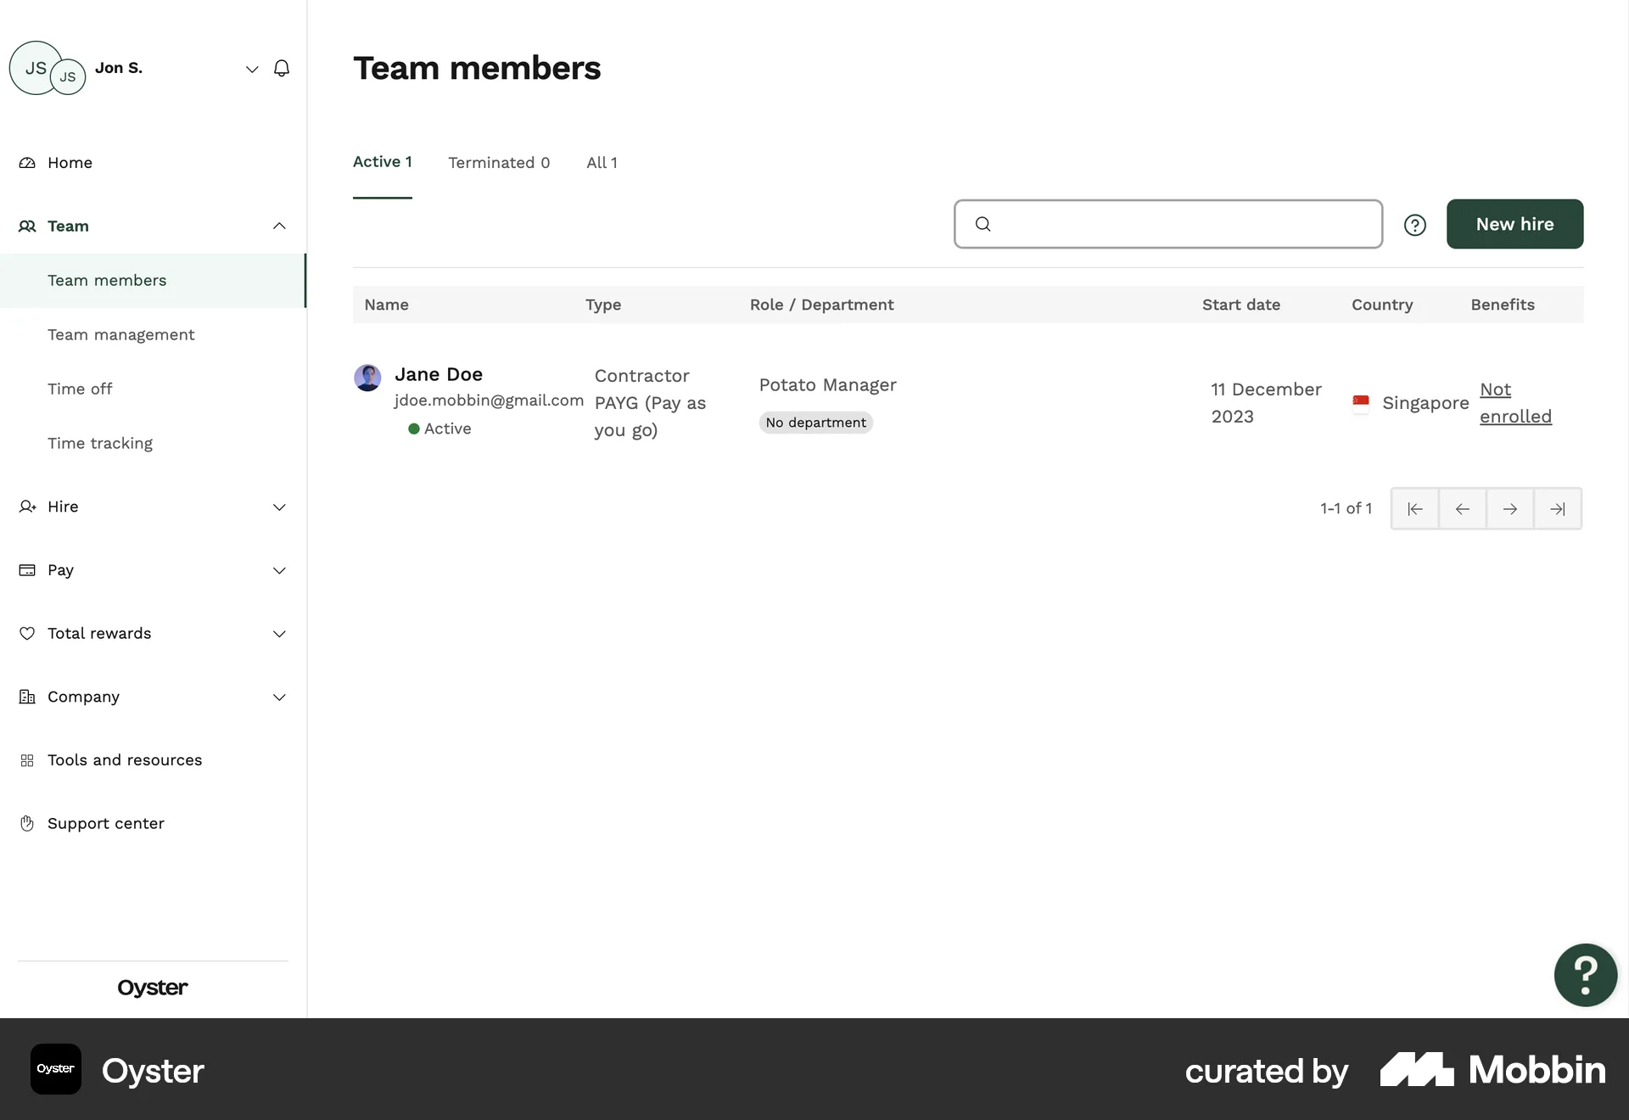Image resolution: width=1629 pixels, height=1120 pixels.
Task: Open the Jon S. account dropdown
Action: coord(251,68)
